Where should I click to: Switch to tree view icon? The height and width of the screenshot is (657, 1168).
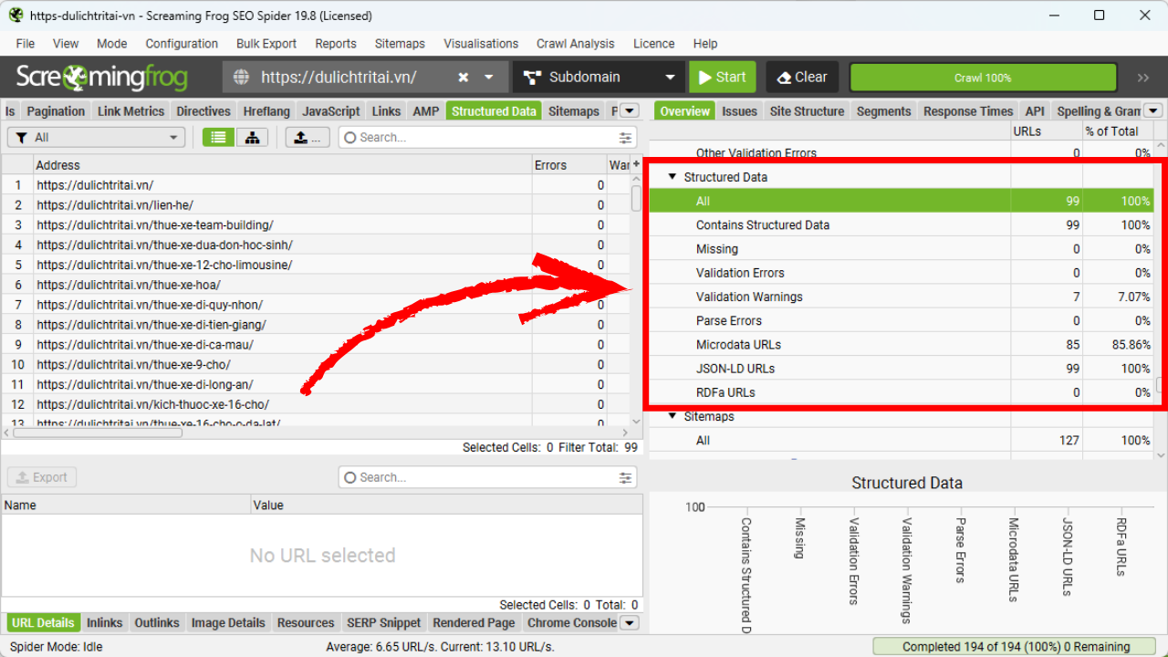click(x=252, y=137)
